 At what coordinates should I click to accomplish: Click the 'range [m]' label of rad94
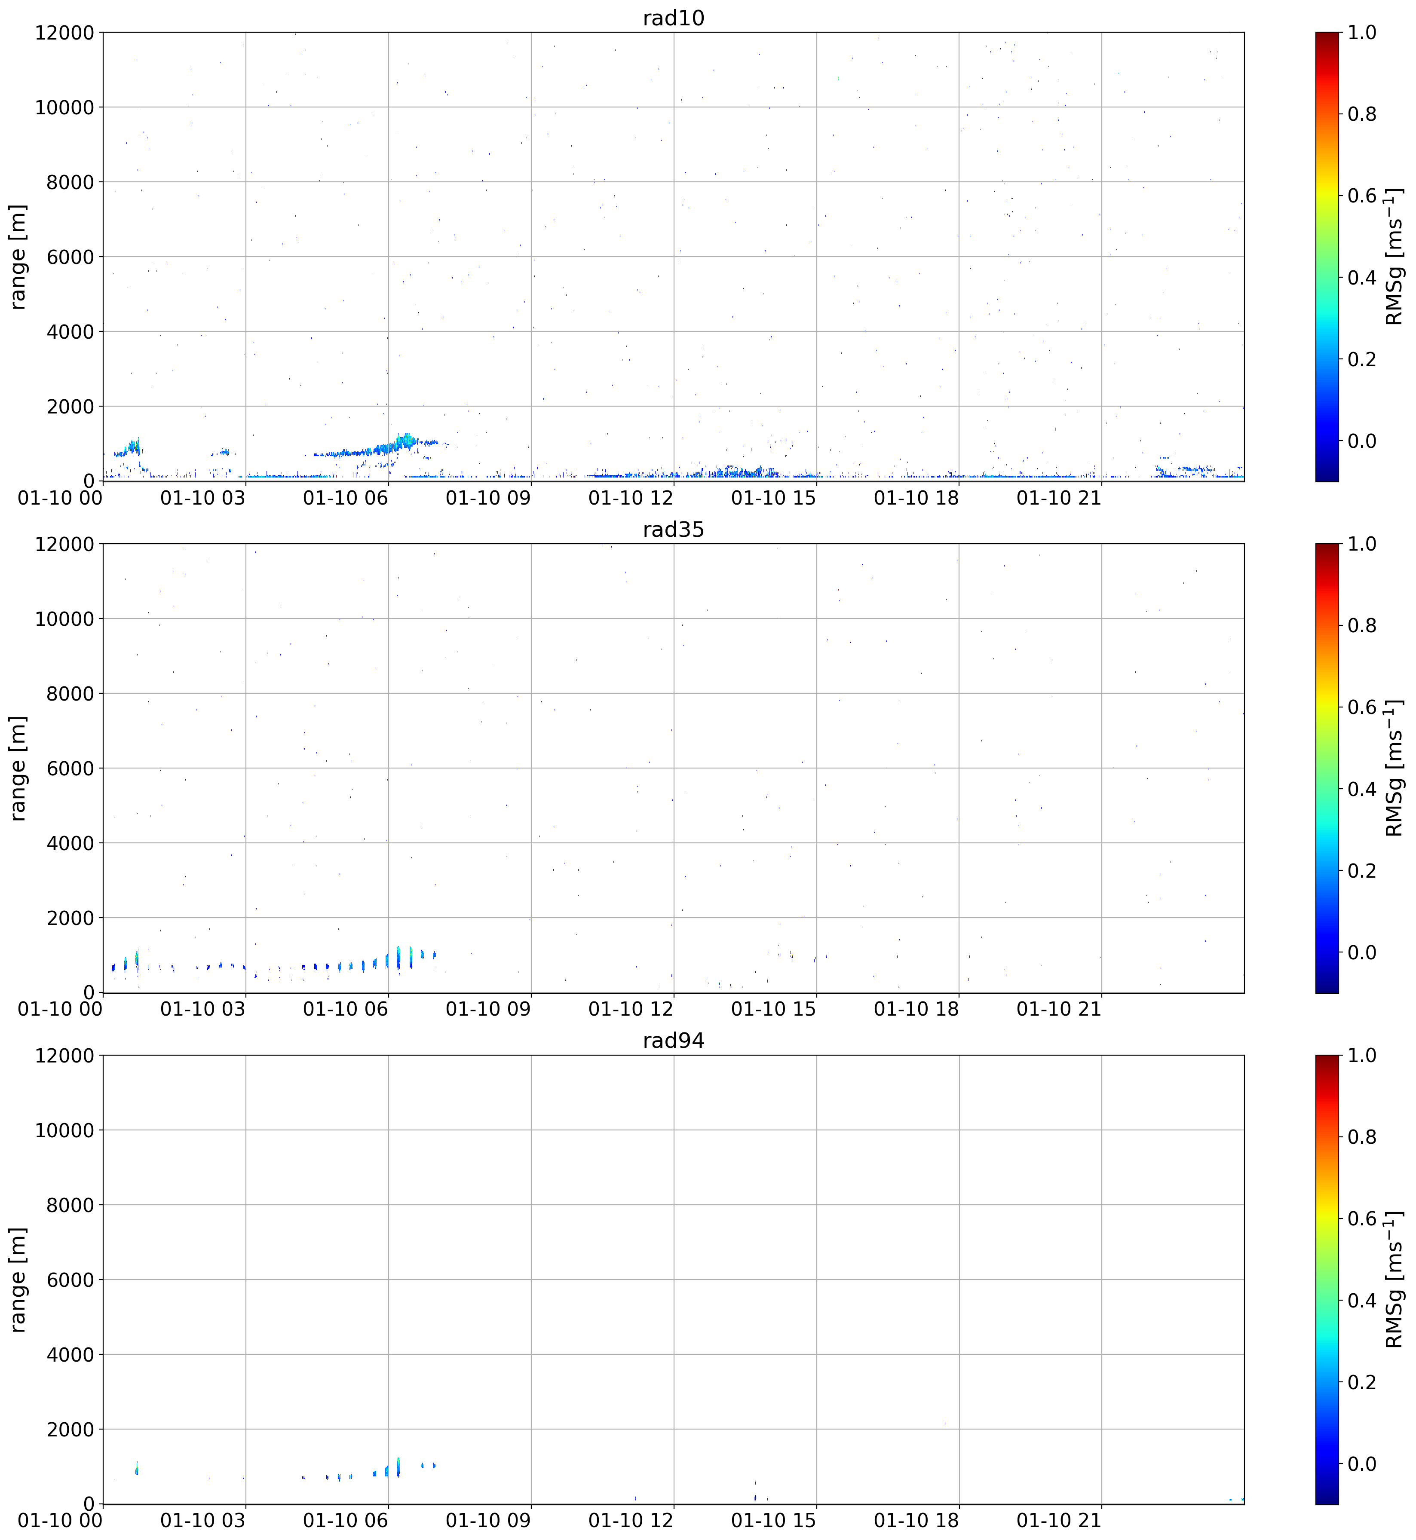pos(18,1280)
